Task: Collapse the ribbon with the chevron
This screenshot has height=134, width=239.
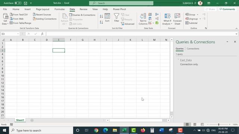Action: (236, 28)
